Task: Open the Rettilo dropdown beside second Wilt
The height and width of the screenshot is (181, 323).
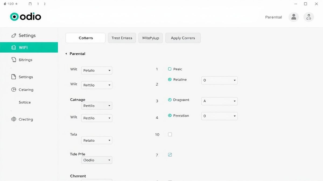Action: [x=97, y=85]
